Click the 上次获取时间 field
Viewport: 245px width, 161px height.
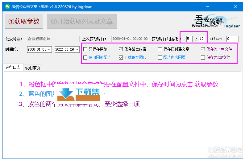coord(130,39)
